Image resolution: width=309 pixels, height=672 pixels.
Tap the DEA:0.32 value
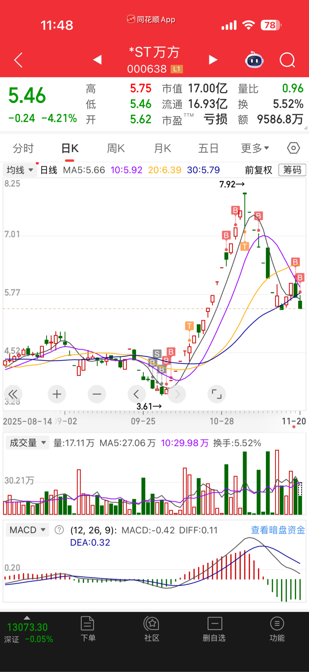tap(90, 542)
